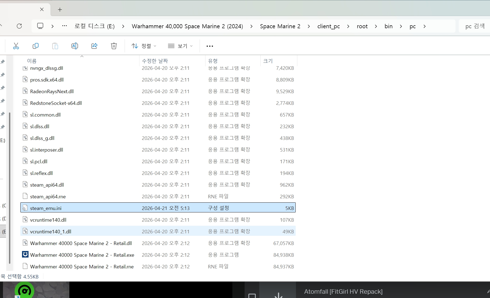Screen dimensions: 490x298
Task: Go to the Space Marine 2 breadcrumb folder
Action: click(280, 26)
